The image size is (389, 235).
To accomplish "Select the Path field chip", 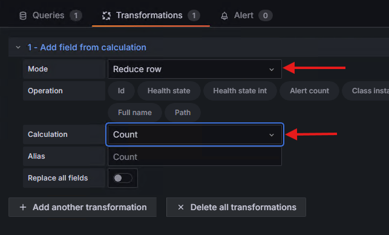I will (x=183, y=113).
